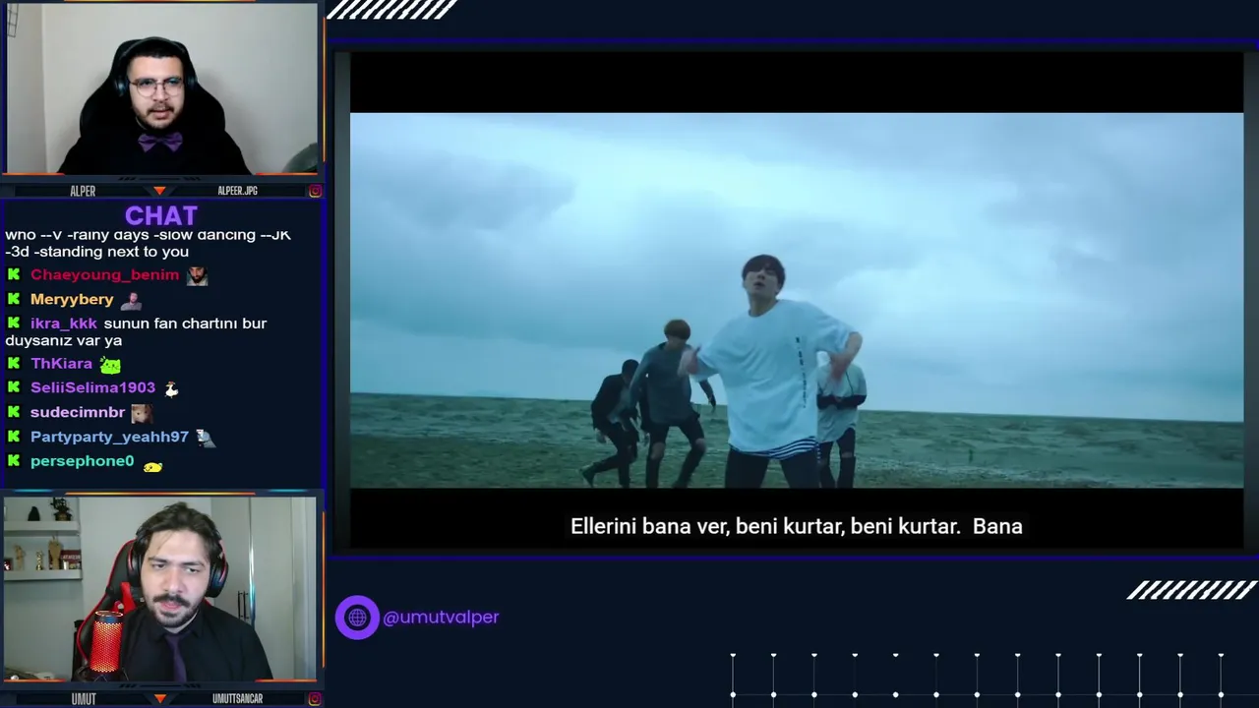Click the Kick badge beside ThKiara
The width and height of the screenshot is (1259, 708).
[x=14, y=364]
